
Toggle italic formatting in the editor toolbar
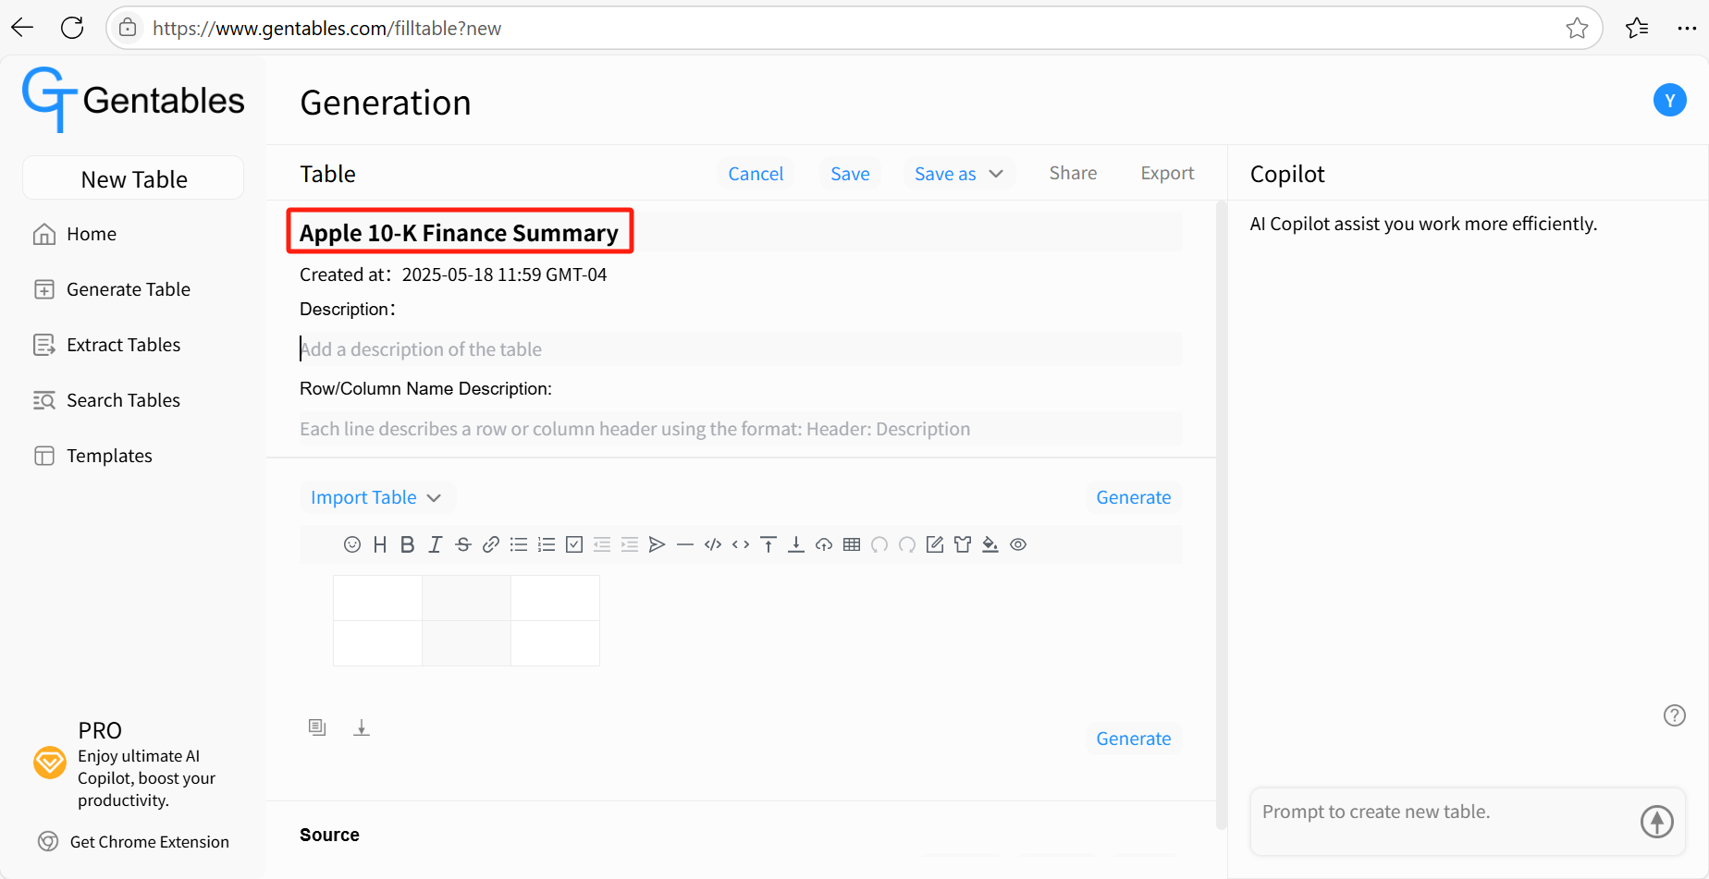(x=435, y=544)
